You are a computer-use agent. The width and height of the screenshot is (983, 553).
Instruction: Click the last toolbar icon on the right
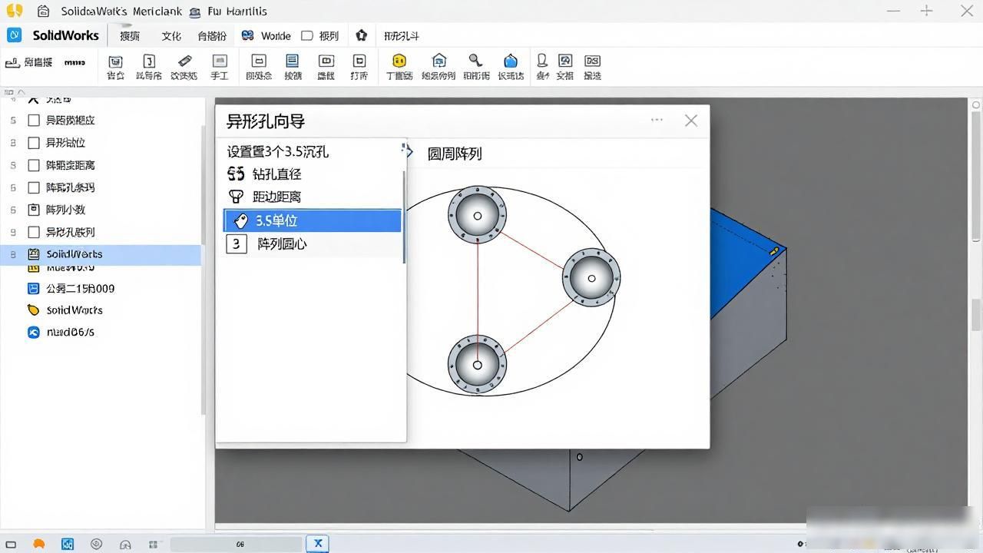[x=592, y=61]
